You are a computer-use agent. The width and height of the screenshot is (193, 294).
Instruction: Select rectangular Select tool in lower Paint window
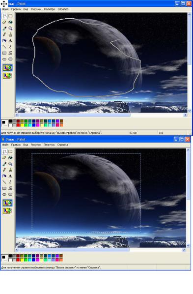pyautogui.click(x=10, y=151)
